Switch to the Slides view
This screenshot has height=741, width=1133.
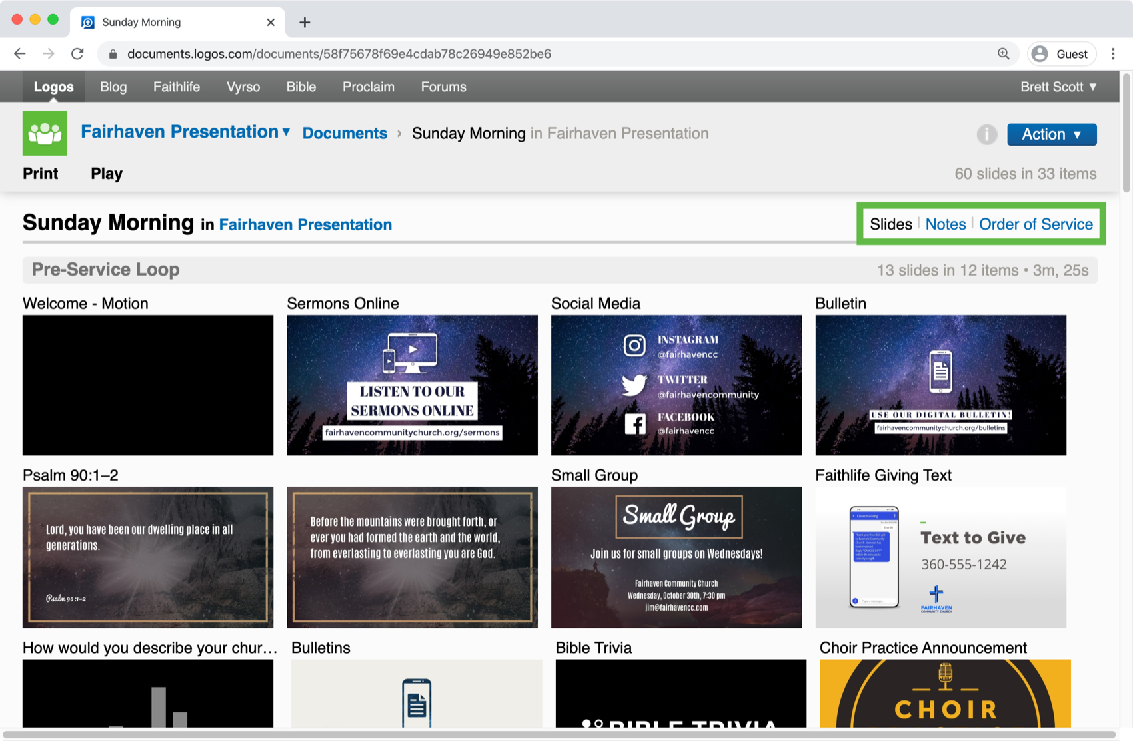click(x=890, y=224)
